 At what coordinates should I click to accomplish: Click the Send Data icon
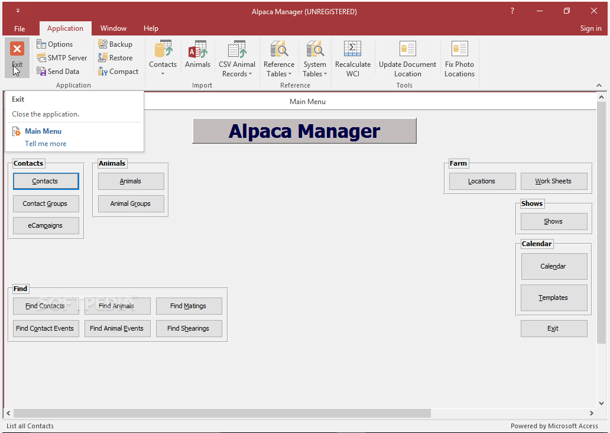[x=41, y=71]
